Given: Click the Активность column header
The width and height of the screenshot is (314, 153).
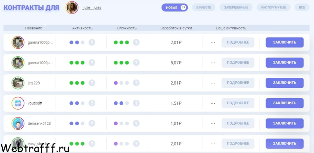Looking at the screenshot, I should (x=82, y=28).
